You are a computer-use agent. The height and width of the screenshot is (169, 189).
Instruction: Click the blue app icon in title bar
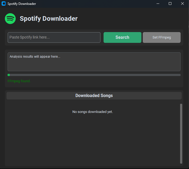tap(4, 4)
